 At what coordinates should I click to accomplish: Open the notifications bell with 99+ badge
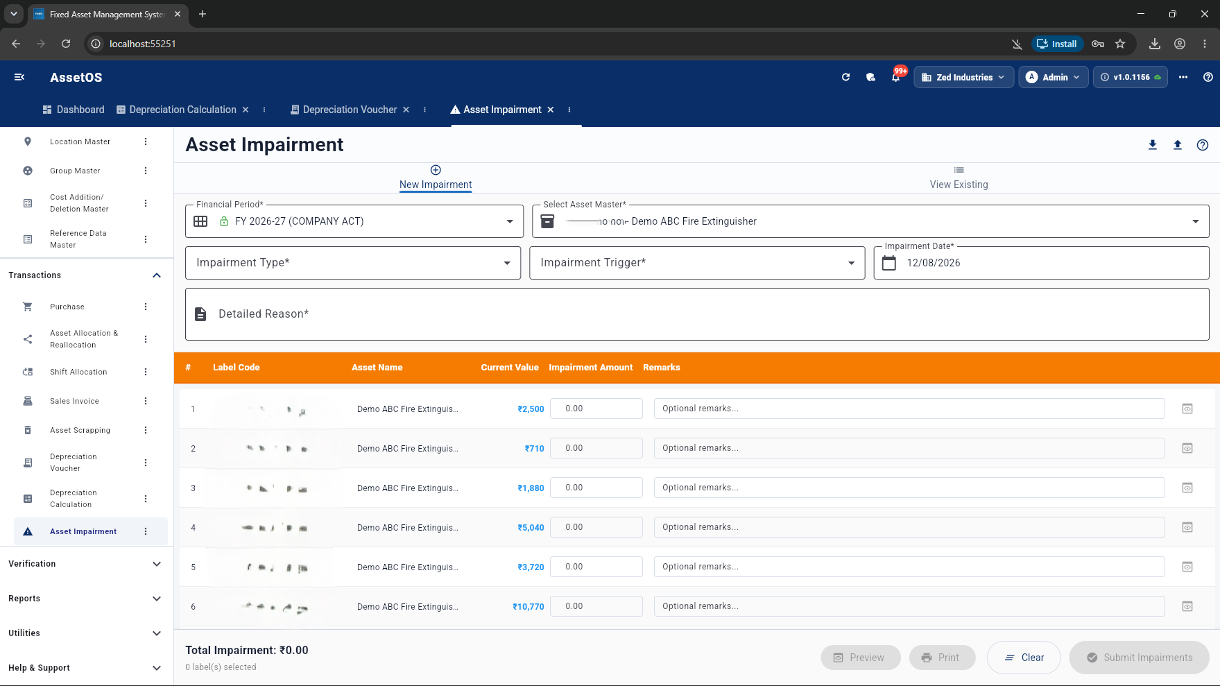(895, 77)
